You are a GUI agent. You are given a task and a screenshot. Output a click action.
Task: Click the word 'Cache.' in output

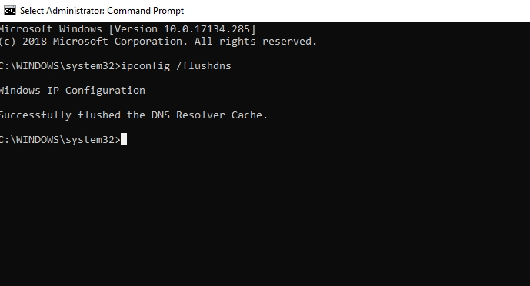pyautogui.click(x=249, y=115)
